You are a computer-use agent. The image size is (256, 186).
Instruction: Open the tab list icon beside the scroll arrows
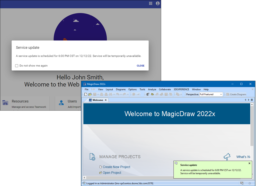coord(252,100)
